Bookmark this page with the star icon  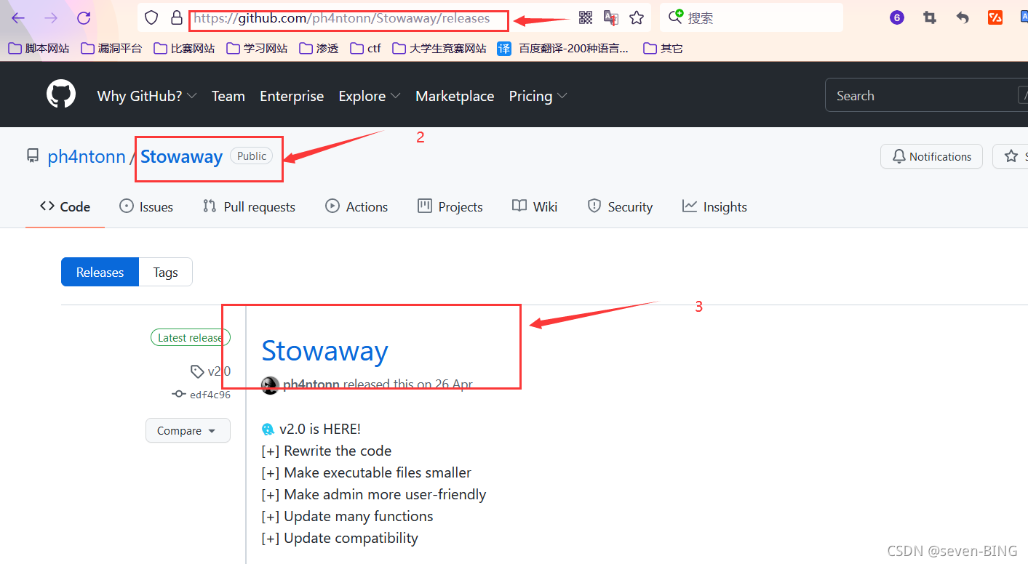[x=637, y=18]
